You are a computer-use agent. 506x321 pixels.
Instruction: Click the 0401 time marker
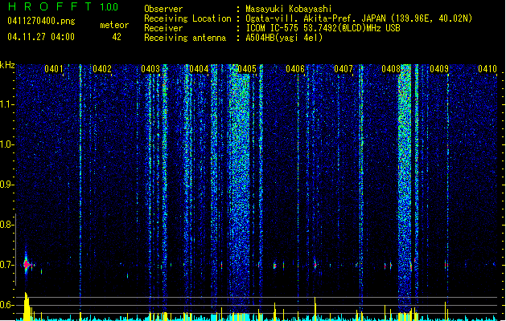54,69
